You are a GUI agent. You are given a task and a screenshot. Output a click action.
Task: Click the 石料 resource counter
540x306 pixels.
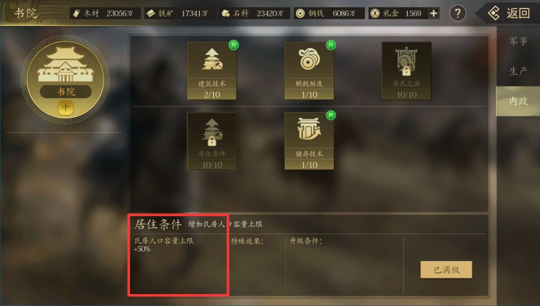[x=254, y=13]
